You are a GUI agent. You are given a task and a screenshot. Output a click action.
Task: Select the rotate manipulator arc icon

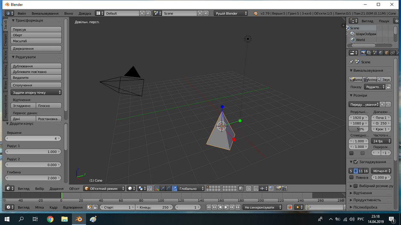tap(169, 188)
